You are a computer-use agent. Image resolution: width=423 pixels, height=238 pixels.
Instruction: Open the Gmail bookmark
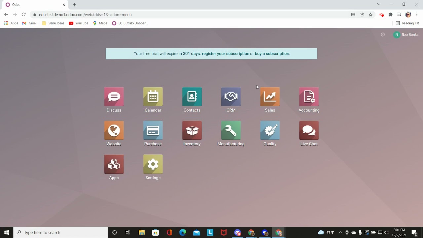tap(30, 23)
